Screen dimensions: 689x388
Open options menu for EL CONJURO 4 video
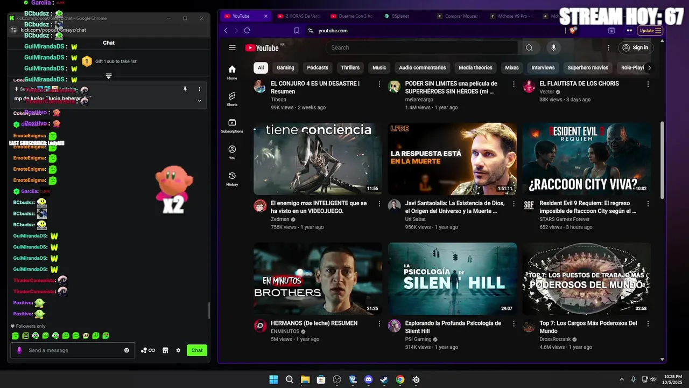coord(379,84)
